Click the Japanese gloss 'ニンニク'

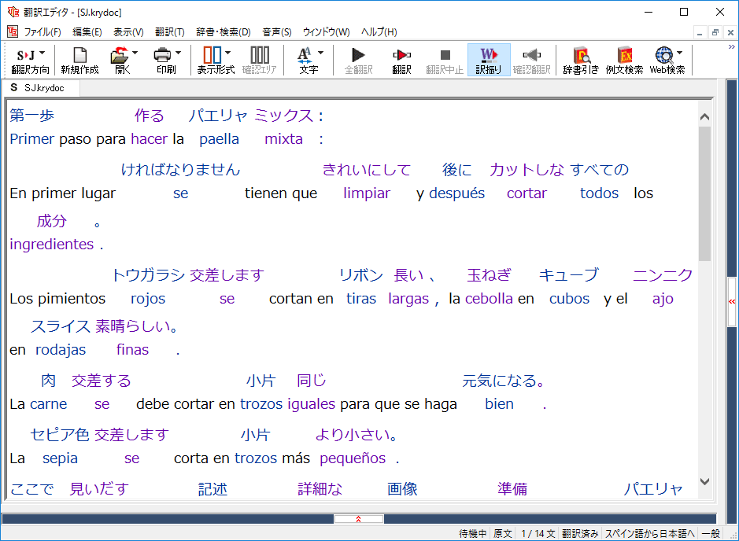663,275
